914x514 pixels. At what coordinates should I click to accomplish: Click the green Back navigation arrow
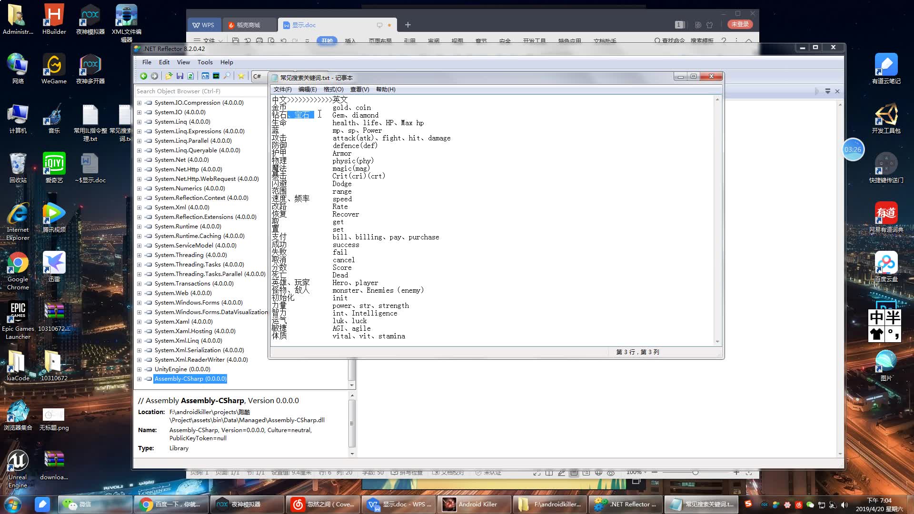coord(143,76)
